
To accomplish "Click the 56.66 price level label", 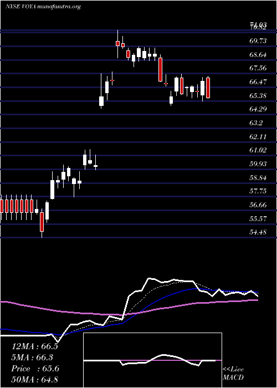I will 258,205.
